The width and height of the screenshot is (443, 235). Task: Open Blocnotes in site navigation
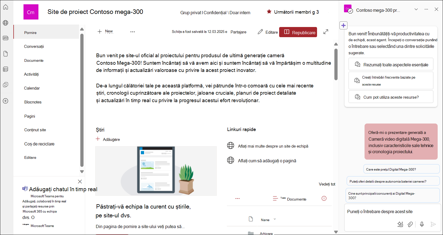tap(33, 102)
